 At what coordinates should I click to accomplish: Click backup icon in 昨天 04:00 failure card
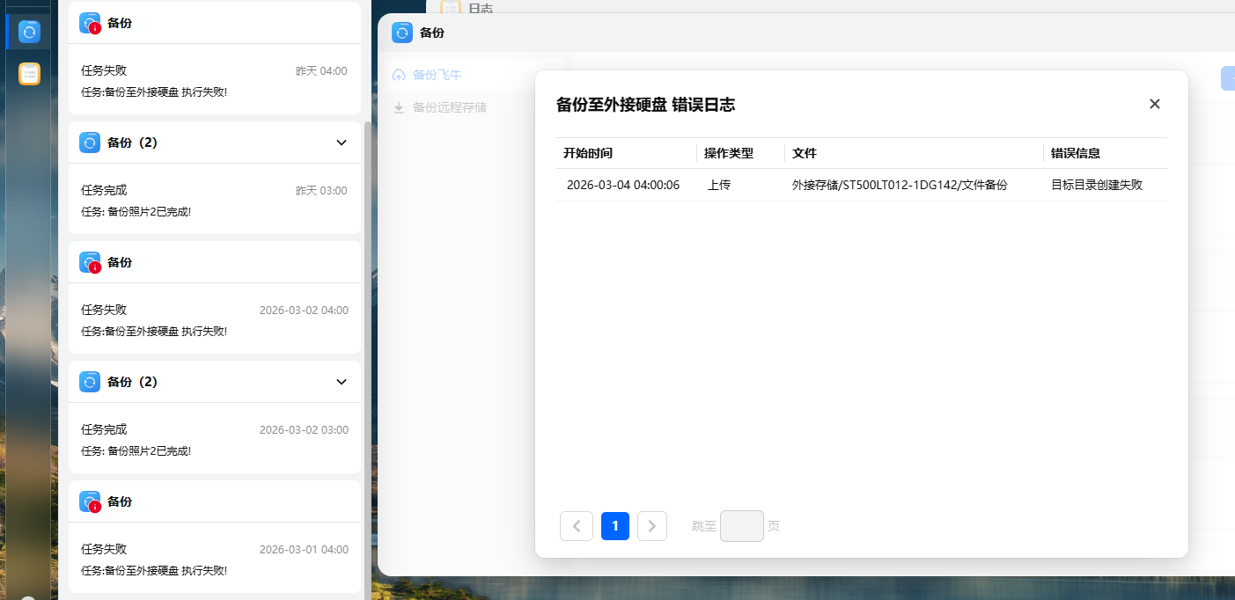point(90,23)
